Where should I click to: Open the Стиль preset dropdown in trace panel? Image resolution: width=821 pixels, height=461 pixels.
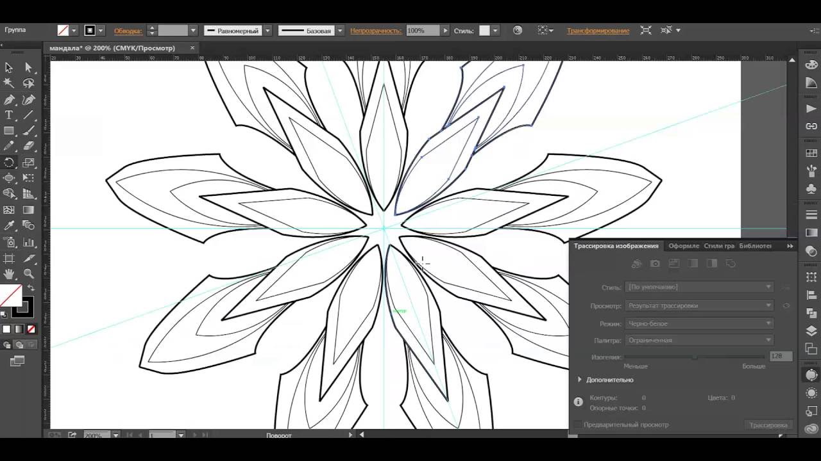coord(700,287)
